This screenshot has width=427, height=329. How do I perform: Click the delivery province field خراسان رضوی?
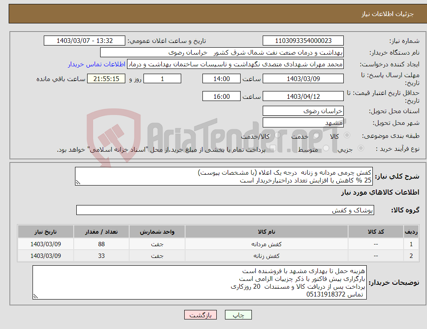(x=303, y=111)
